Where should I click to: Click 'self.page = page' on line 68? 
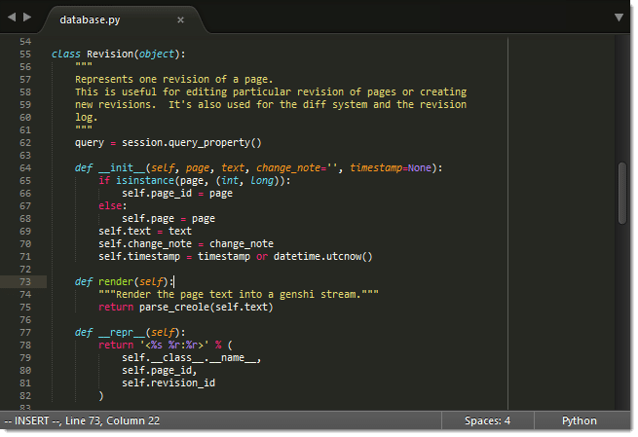[169, 219]
